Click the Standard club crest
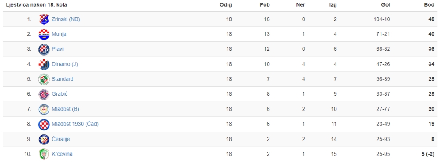 (x=44, y=79)
